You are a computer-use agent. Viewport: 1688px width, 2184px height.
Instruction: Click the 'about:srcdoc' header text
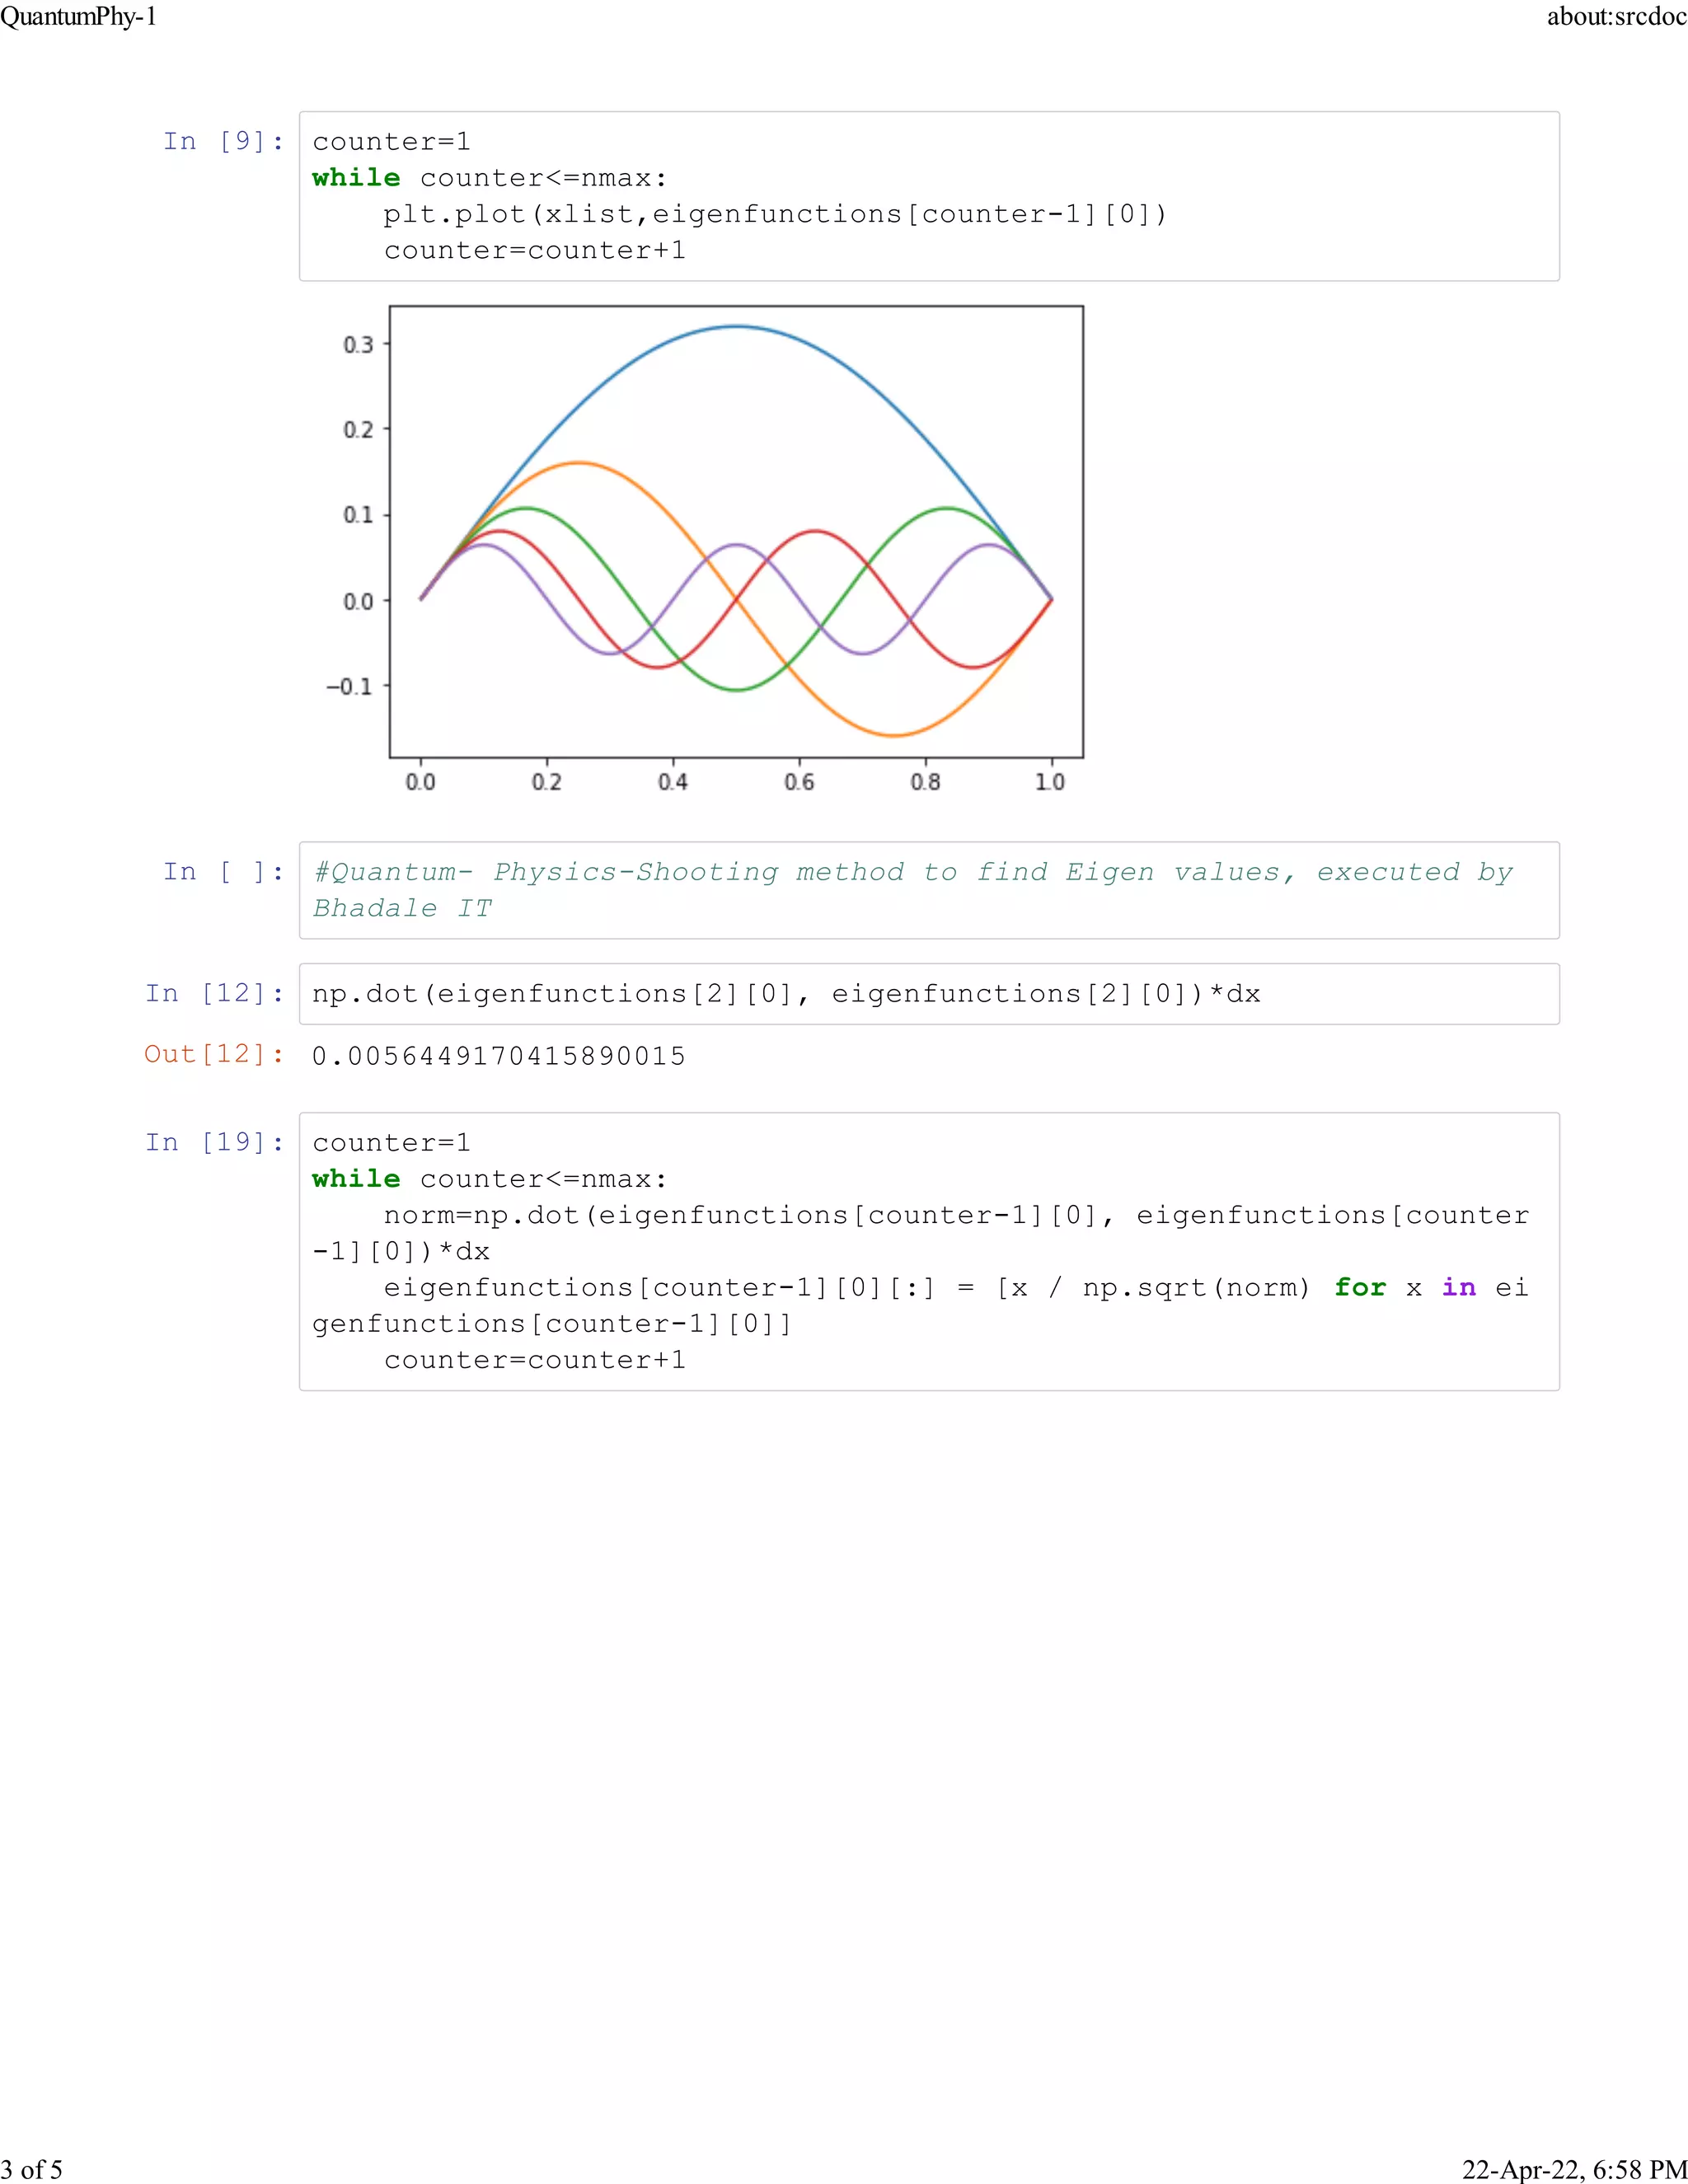1617,17
